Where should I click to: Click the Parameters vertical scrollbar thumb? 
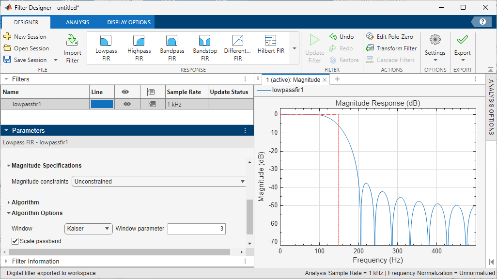click(249, 217)
